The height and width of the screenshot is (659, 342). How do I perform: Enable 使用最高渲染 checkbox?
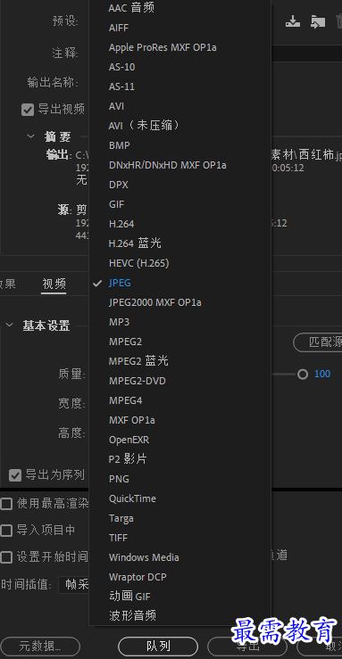6,504
